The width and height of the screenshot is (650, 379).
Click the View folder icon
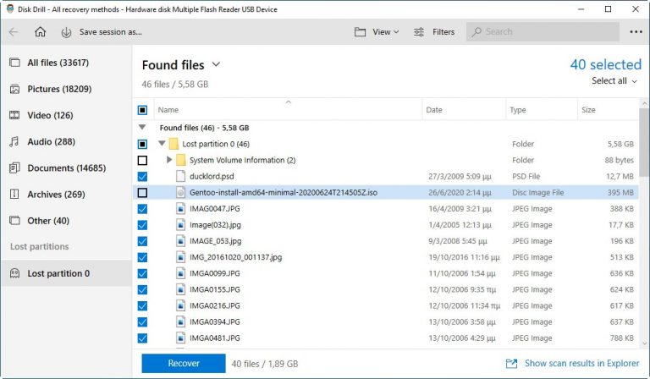[360, 32]
